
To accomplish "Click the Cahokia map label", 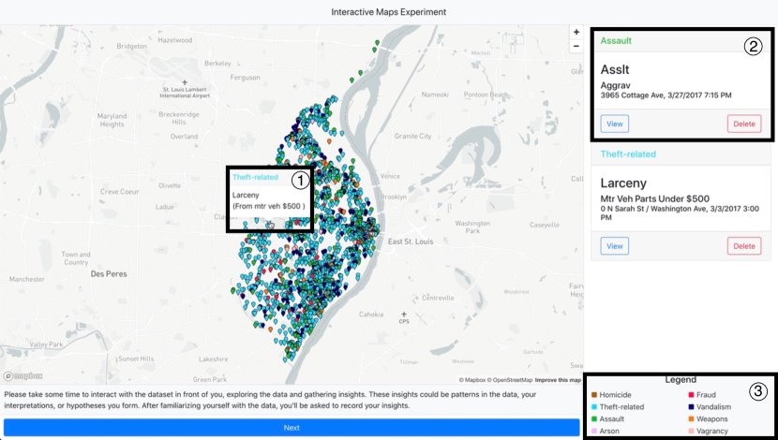I will click(x=370, y=315).
